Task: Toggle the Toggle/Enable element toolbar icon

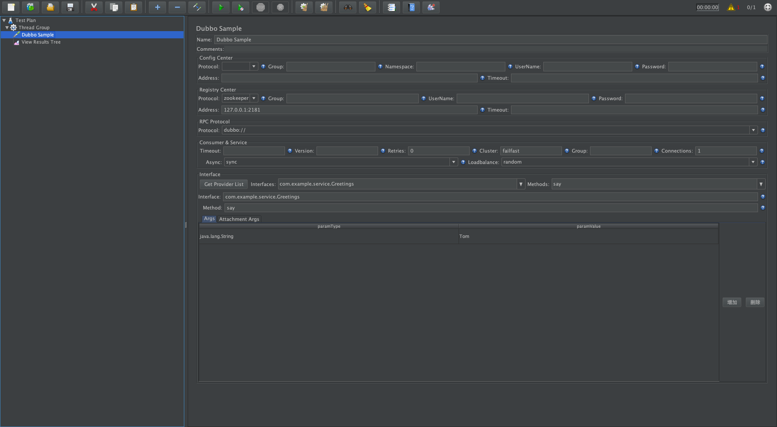Action: click(x=197, y=7)
